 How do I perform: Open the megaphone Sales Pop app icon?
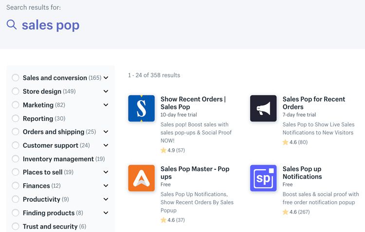point(263,108)
